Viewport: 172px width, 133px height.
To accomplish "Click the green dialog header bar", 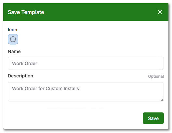I will pyautogui.click(x=86, y=12).
